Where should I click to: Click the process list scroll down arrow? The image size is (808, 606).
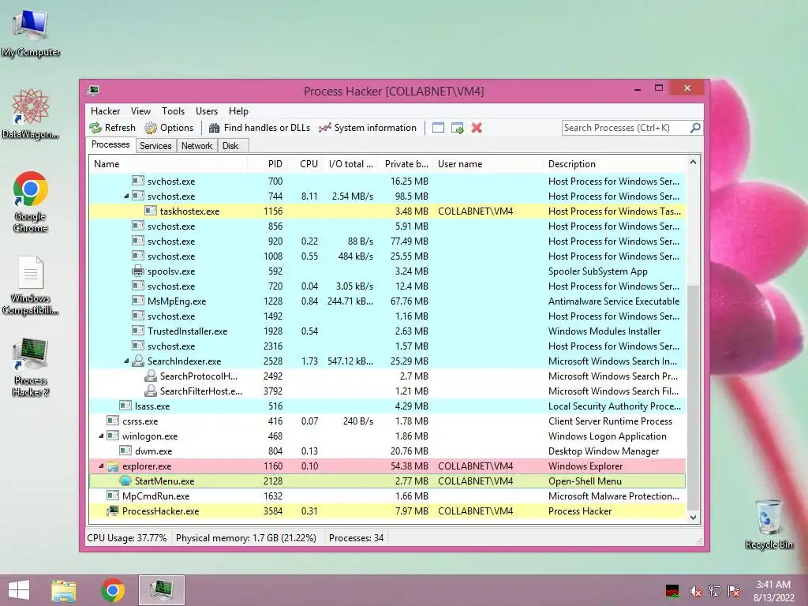tap(693, 517)
